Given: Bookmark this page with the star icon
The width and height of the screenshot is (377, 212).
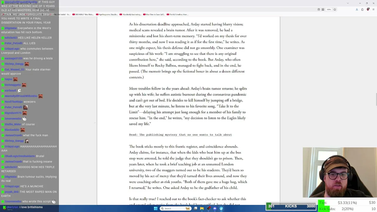Looking at the screenshot, I should pos(335,9).
